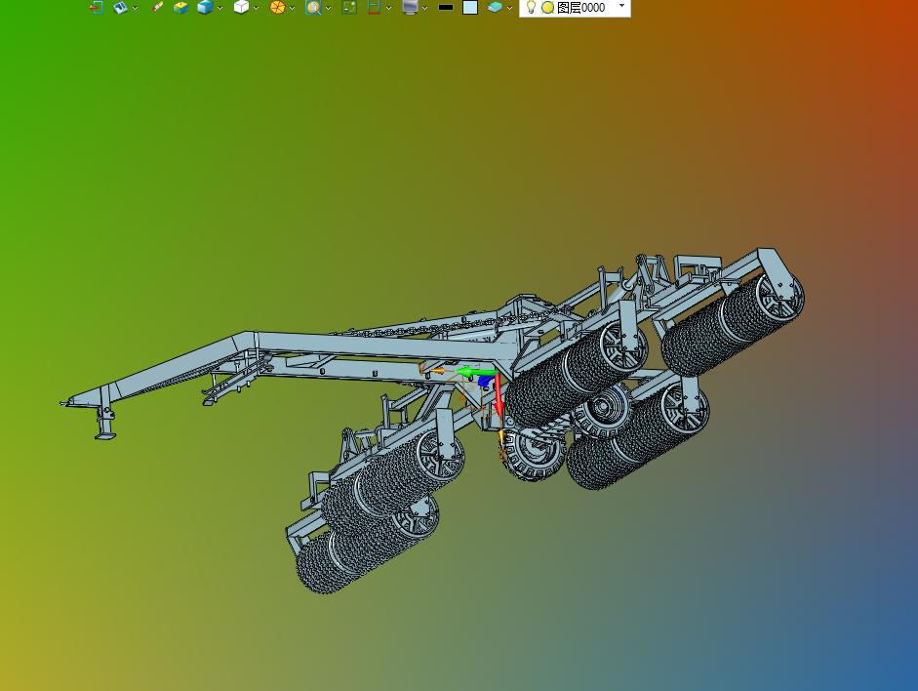Click the white cube display icon

pyautogui.click(x=241, y=7)
